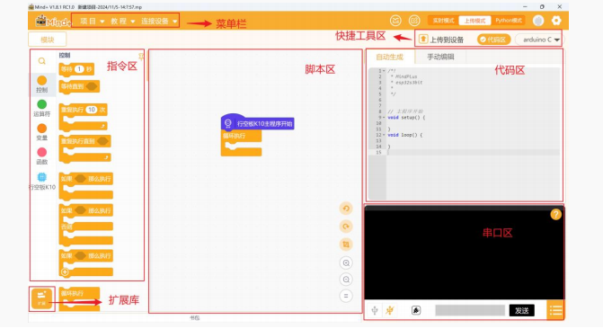Click the serial send input field
Viewport: 603px width, 329px height.
[470, 310]
